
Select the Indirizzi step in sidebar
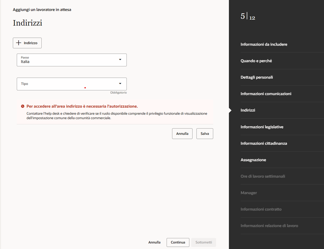click(248, 110)
